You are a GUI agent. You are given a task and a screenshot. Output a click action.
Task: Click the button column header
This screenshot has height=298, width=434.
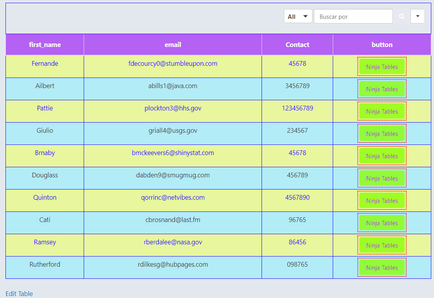[x=382, y=44]
